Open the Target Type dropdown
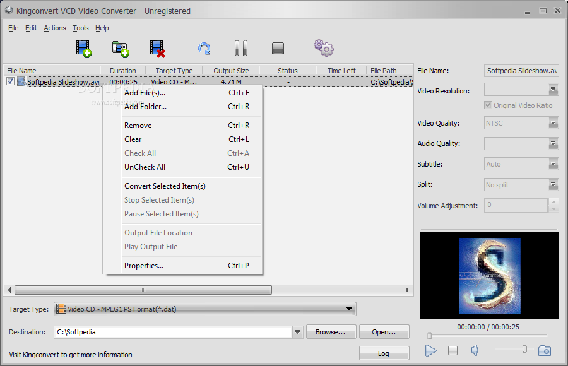This screenshot has height=366, width=568. 204,309
